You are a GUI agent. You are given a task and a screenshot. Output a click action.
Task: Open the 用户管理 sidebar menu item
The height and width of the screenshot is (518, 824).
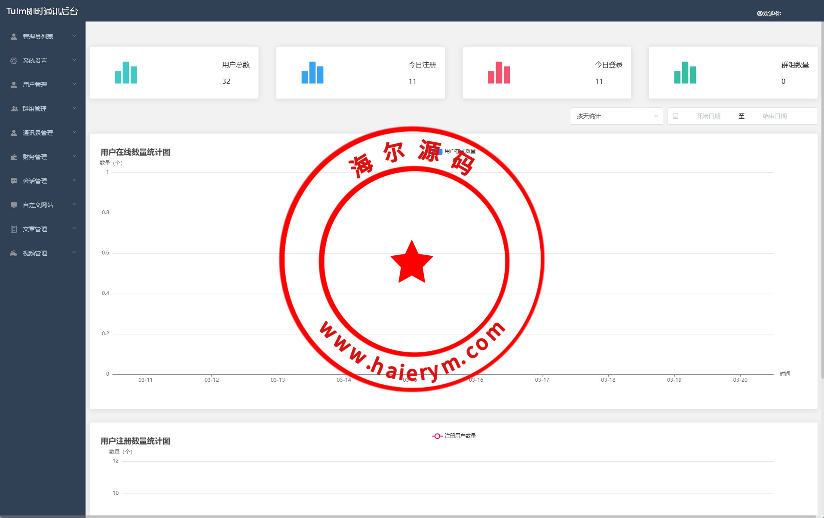(x=35, y=85)
